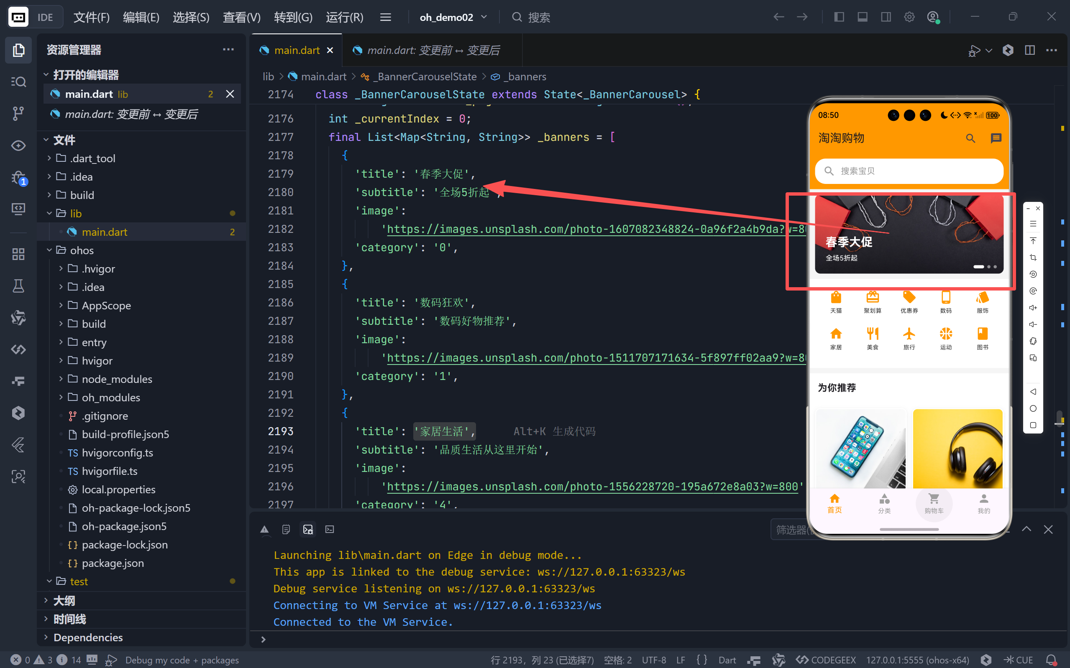
Task: Open the Search view in activity bar
Action: pos(18,82)
